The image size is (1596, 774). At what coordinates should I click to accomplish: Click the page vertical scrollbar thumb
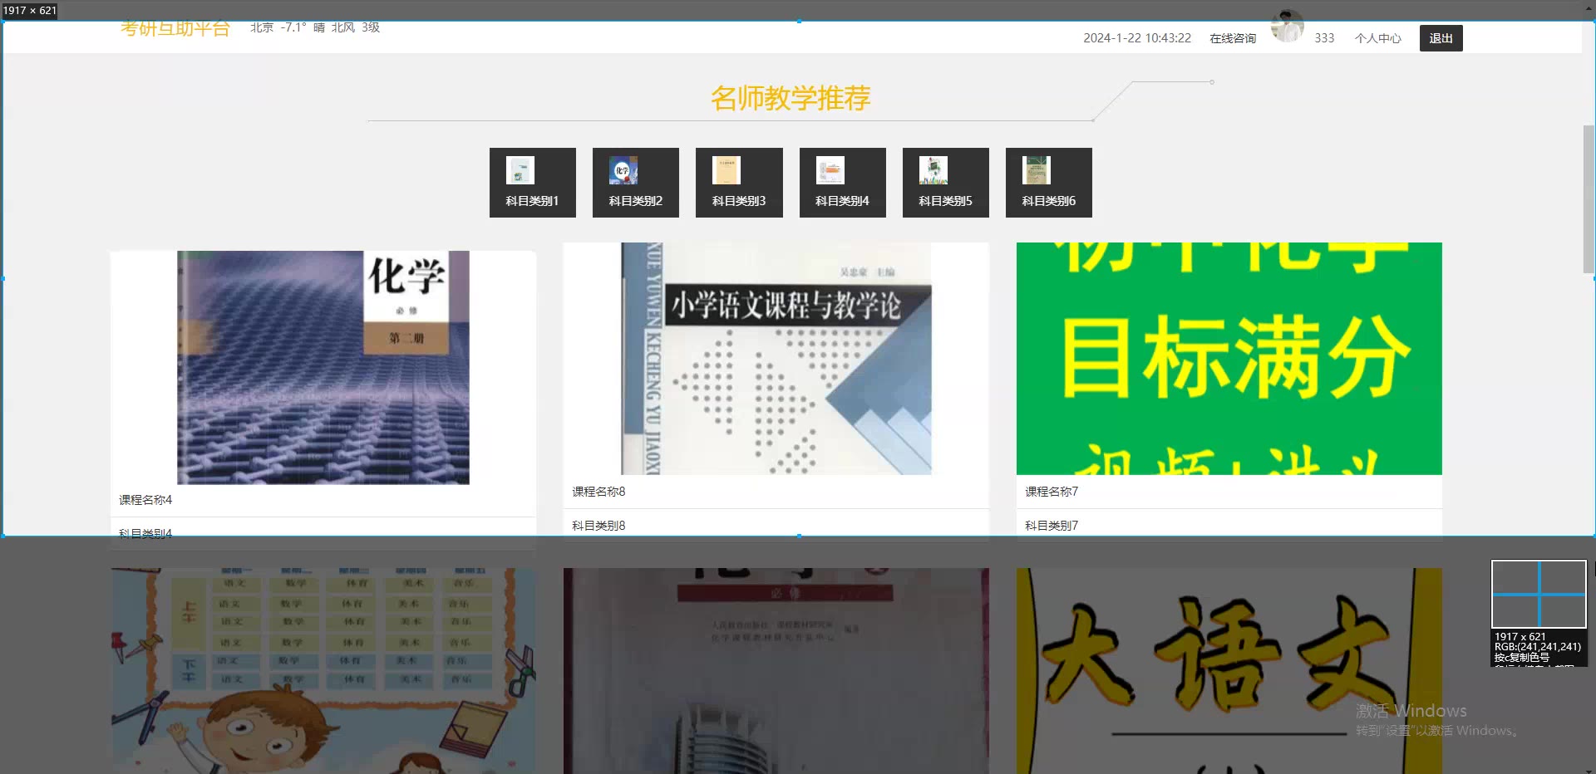tap(1589, 199)
